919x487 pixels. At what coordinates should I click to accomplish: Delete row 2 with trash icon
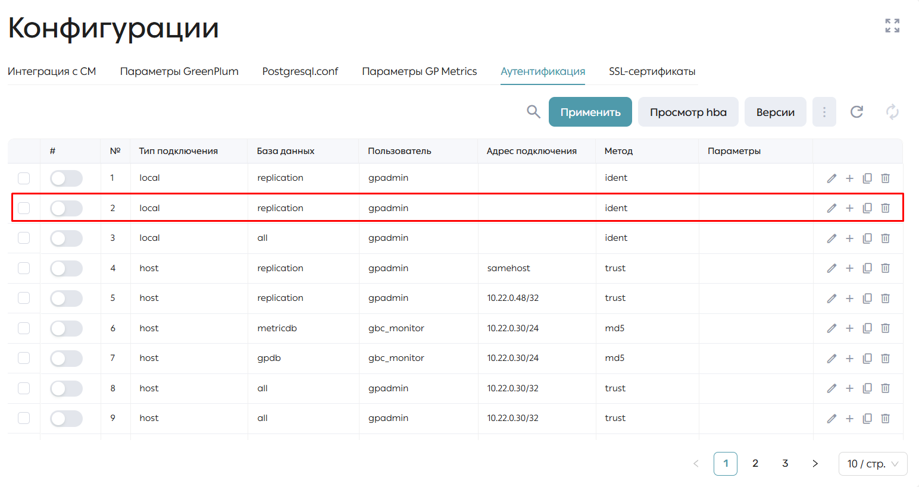(885, 208)
